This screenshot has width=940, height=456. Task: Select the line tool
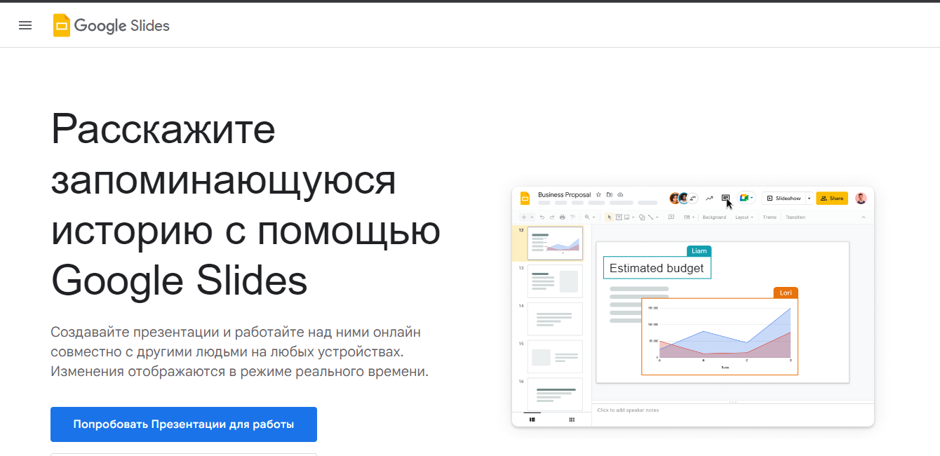coord(652,217)
